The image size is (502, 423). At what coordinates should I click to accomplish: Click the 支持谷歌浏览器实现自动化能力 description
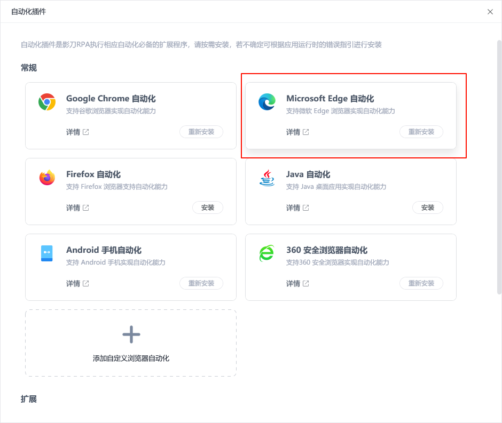111,111
